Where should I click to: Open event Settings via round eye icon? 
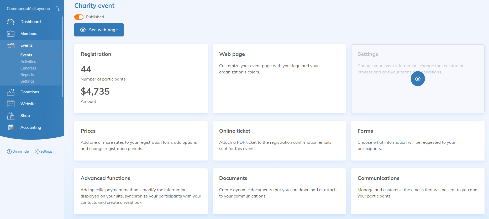point(418,79)
